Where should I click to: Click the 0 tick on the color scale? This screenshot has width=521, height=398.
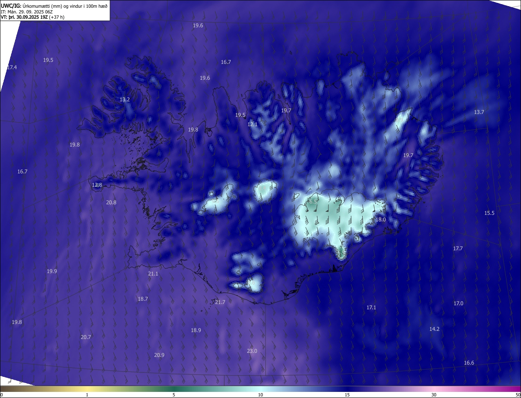click(x=2, y=395)
